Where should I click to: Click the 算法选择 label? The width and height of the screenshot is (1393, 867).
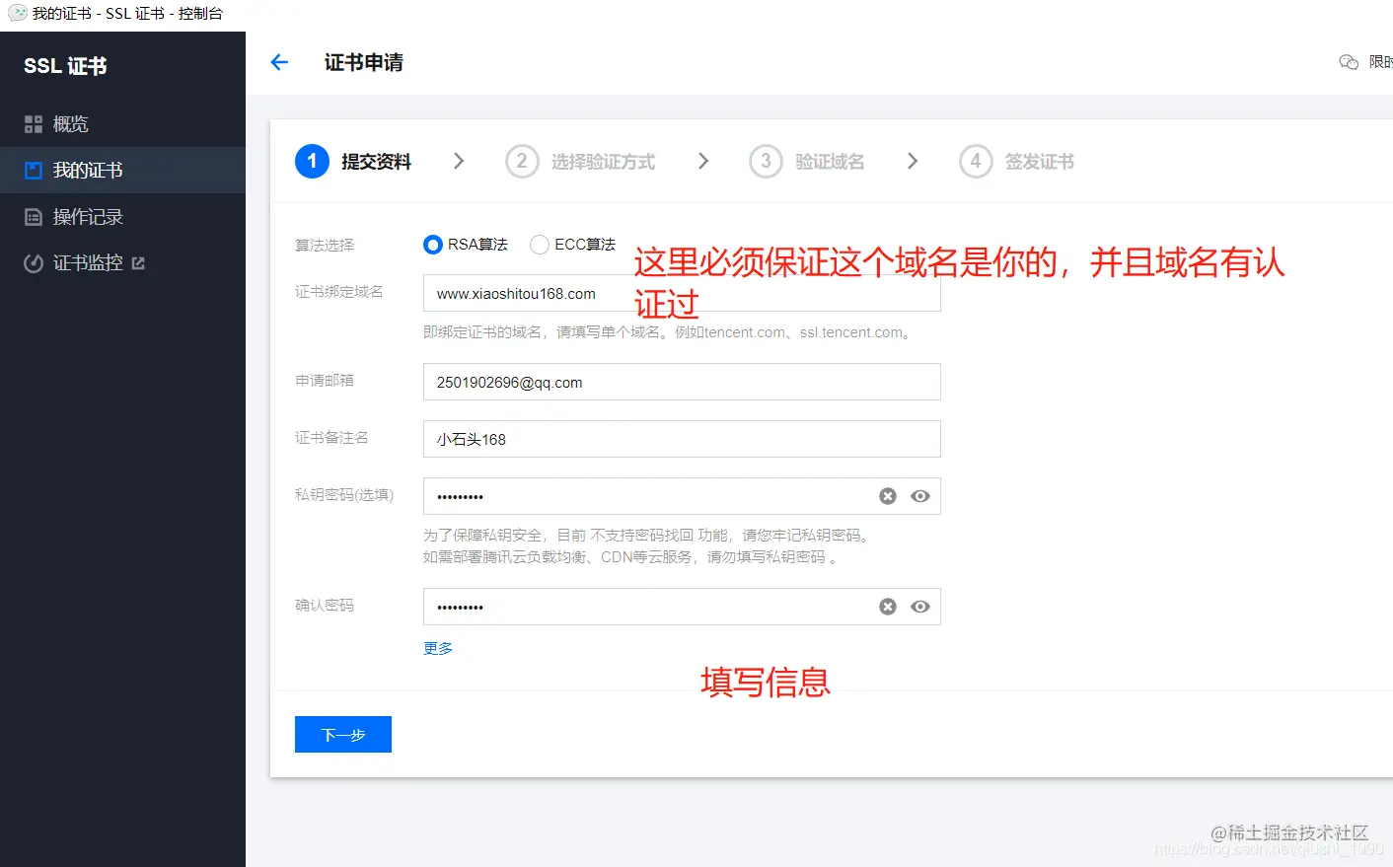[325, 245]
